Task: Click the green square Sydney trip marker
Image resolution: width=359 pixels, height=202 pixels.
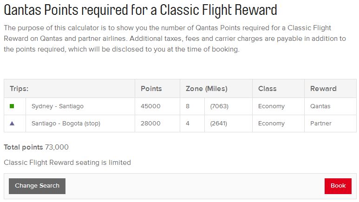Action: 12,106
